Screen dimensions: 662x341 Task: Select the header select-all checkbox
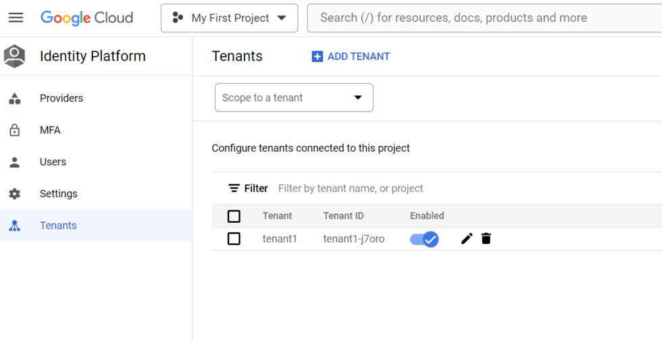coord(234,216)
